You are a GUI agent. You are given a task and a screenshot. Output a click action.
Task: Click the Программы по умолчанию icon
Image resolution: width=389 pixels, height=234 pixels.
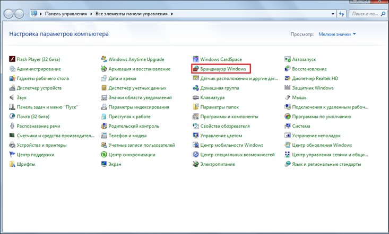coord(288,116)
